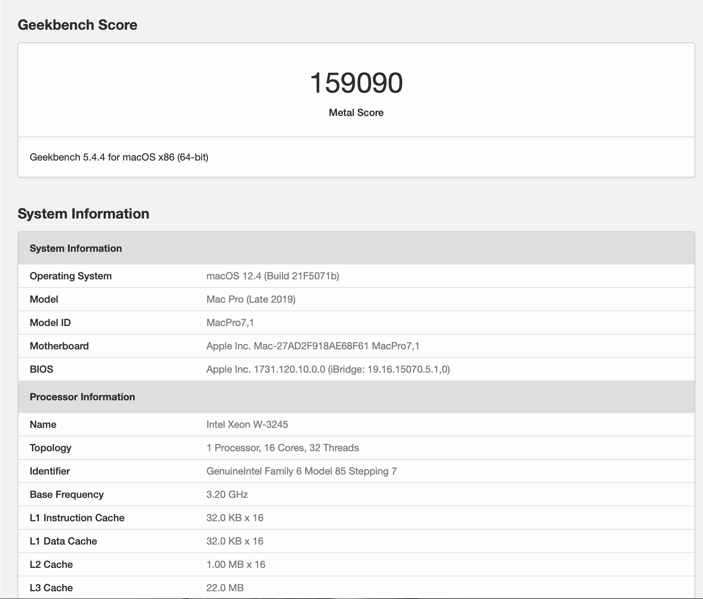Viewport: 703px width, 599px height.
Task: Click the GenuineIntel Family 6 identifier value
Action: coord(301,471)
